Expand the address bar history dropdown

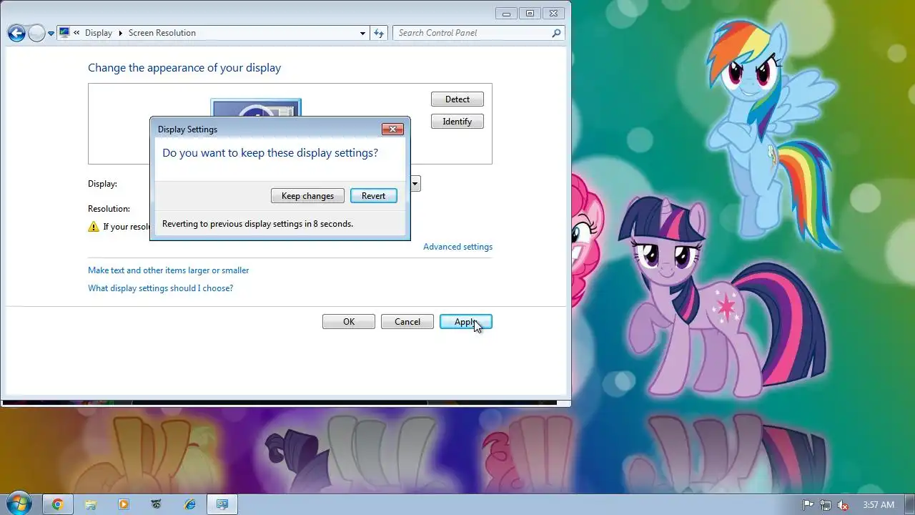tap(363, 33)
